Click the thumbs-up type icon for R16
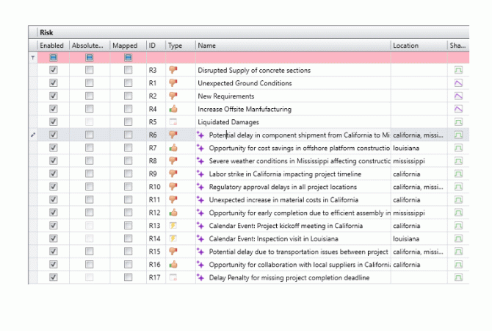This screenshot has height=331, width=492. pyautogui.click(x=173, y=264)
